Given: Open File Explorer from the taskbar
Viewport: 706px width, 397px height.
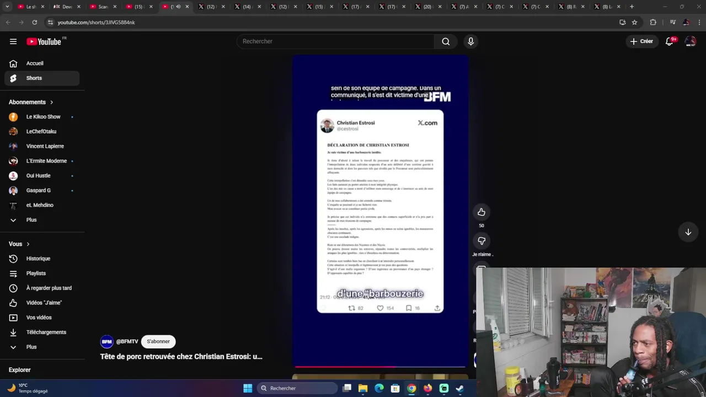Looking at the screenshot, I should click(x=363, y=388).
